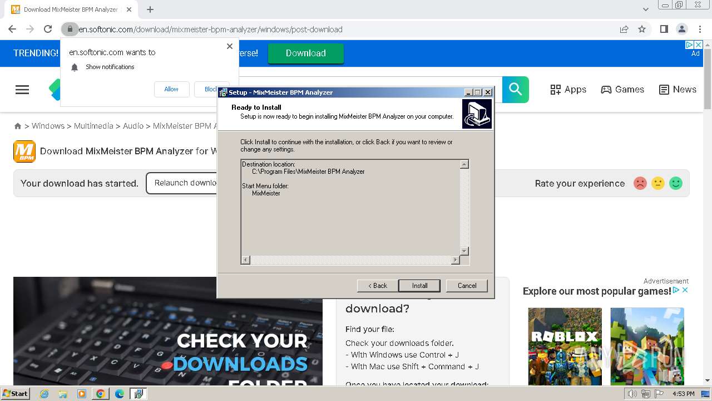The width and height of the screenshot is (712, 401).
Task: Go Back in the setup wizard
Action: (x=377, y=286)
